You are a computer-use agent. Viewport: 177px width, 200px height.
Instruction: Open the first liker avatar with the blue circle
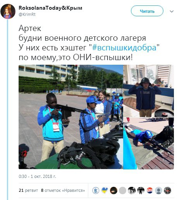pos(96,190)
